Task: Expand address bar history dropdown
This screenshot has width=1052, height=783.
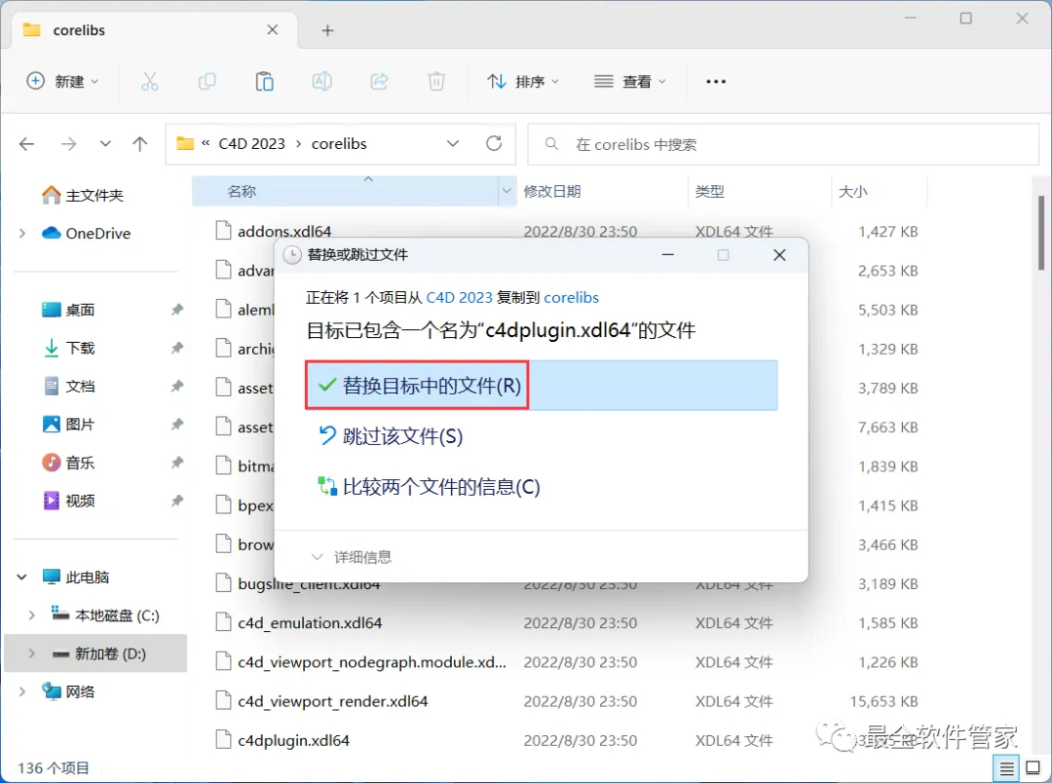Action: pyautogui.click(x=453, y=143)
